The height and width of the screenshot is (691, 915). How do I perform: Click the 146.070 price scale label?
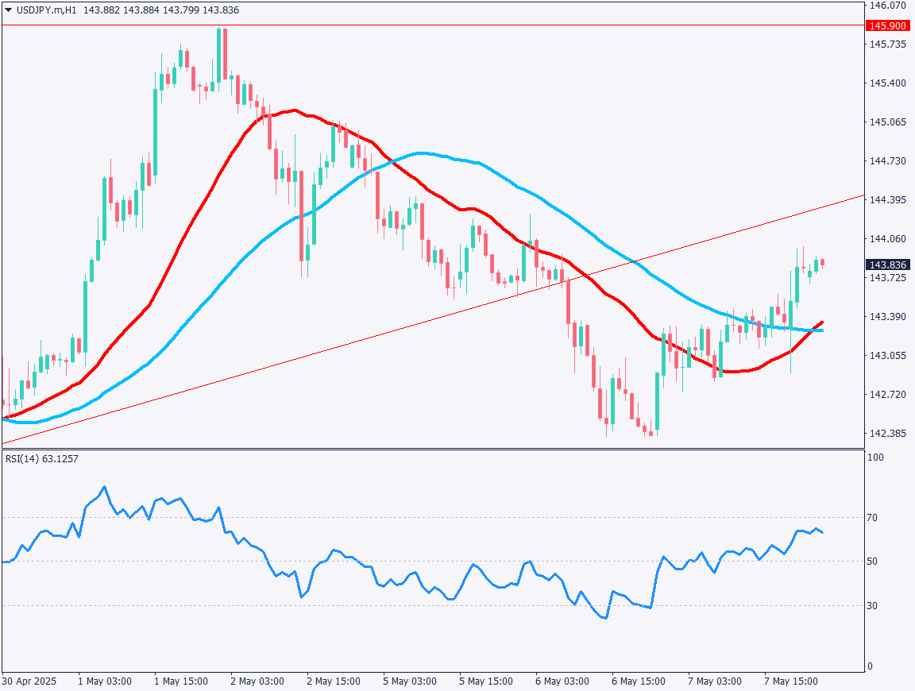pyautogui.click(x=889, y=5)
